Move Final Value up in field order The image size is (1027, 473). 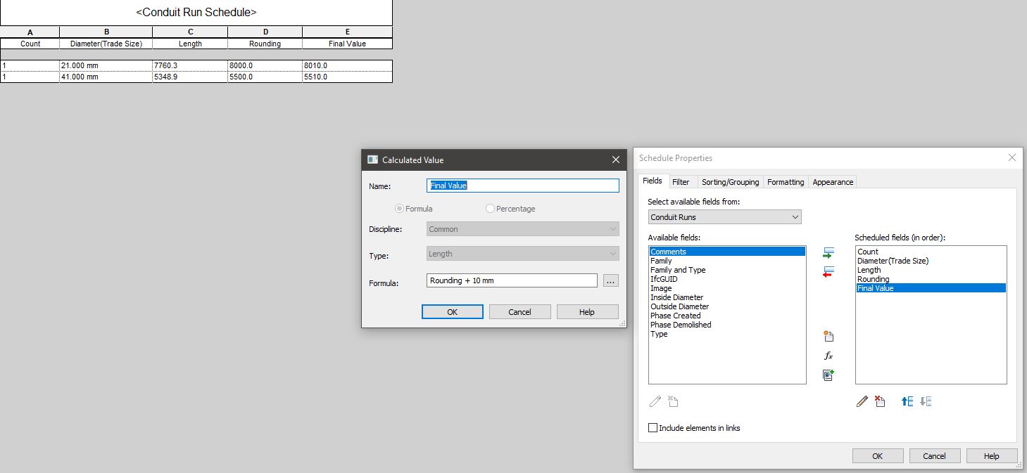coord(907,401)
